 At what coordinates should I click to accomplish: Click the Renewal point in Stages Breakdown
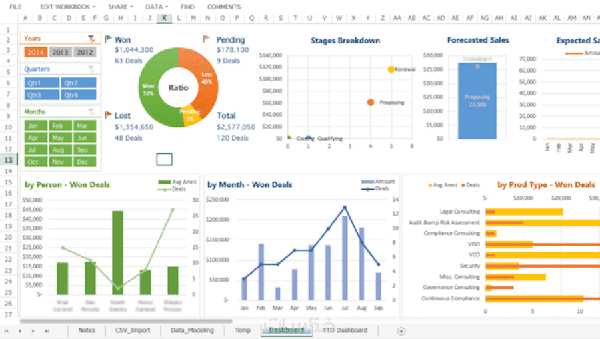[391, 69]
